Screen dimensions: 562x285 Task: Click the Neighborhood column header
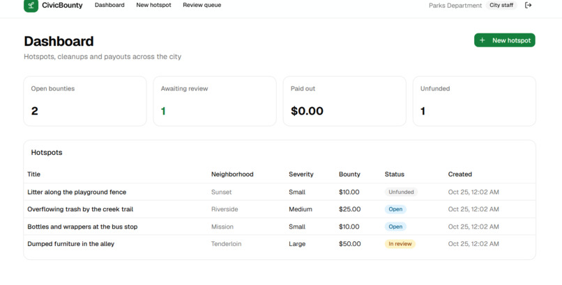point(232,174)
